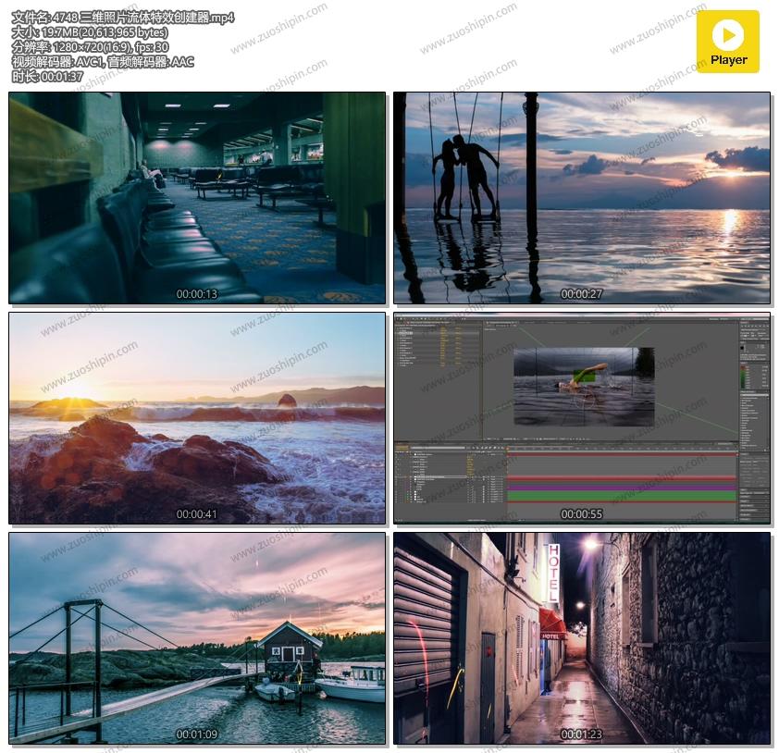
Task: Click the 00:01:23 timestamp label
Action: click(x=581, y=734)
